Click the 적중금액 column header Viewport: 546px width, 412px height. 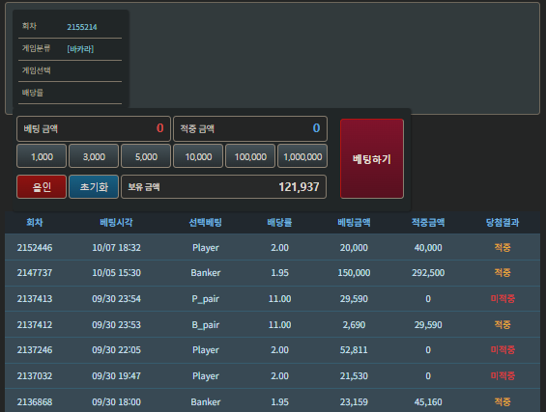click(428, 223)
